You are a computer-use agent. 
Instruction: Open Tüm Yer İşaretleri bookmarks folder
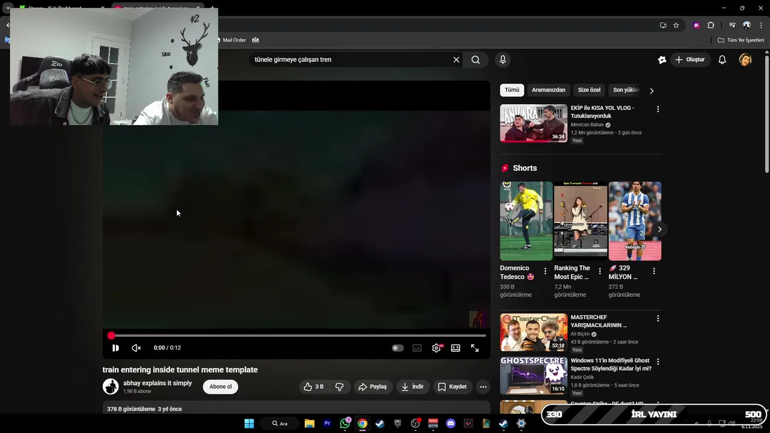[x=741, y=40]
